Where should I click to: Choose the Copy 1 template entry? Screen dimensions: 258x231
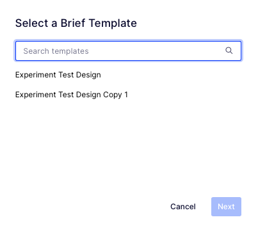click(72, 95)
